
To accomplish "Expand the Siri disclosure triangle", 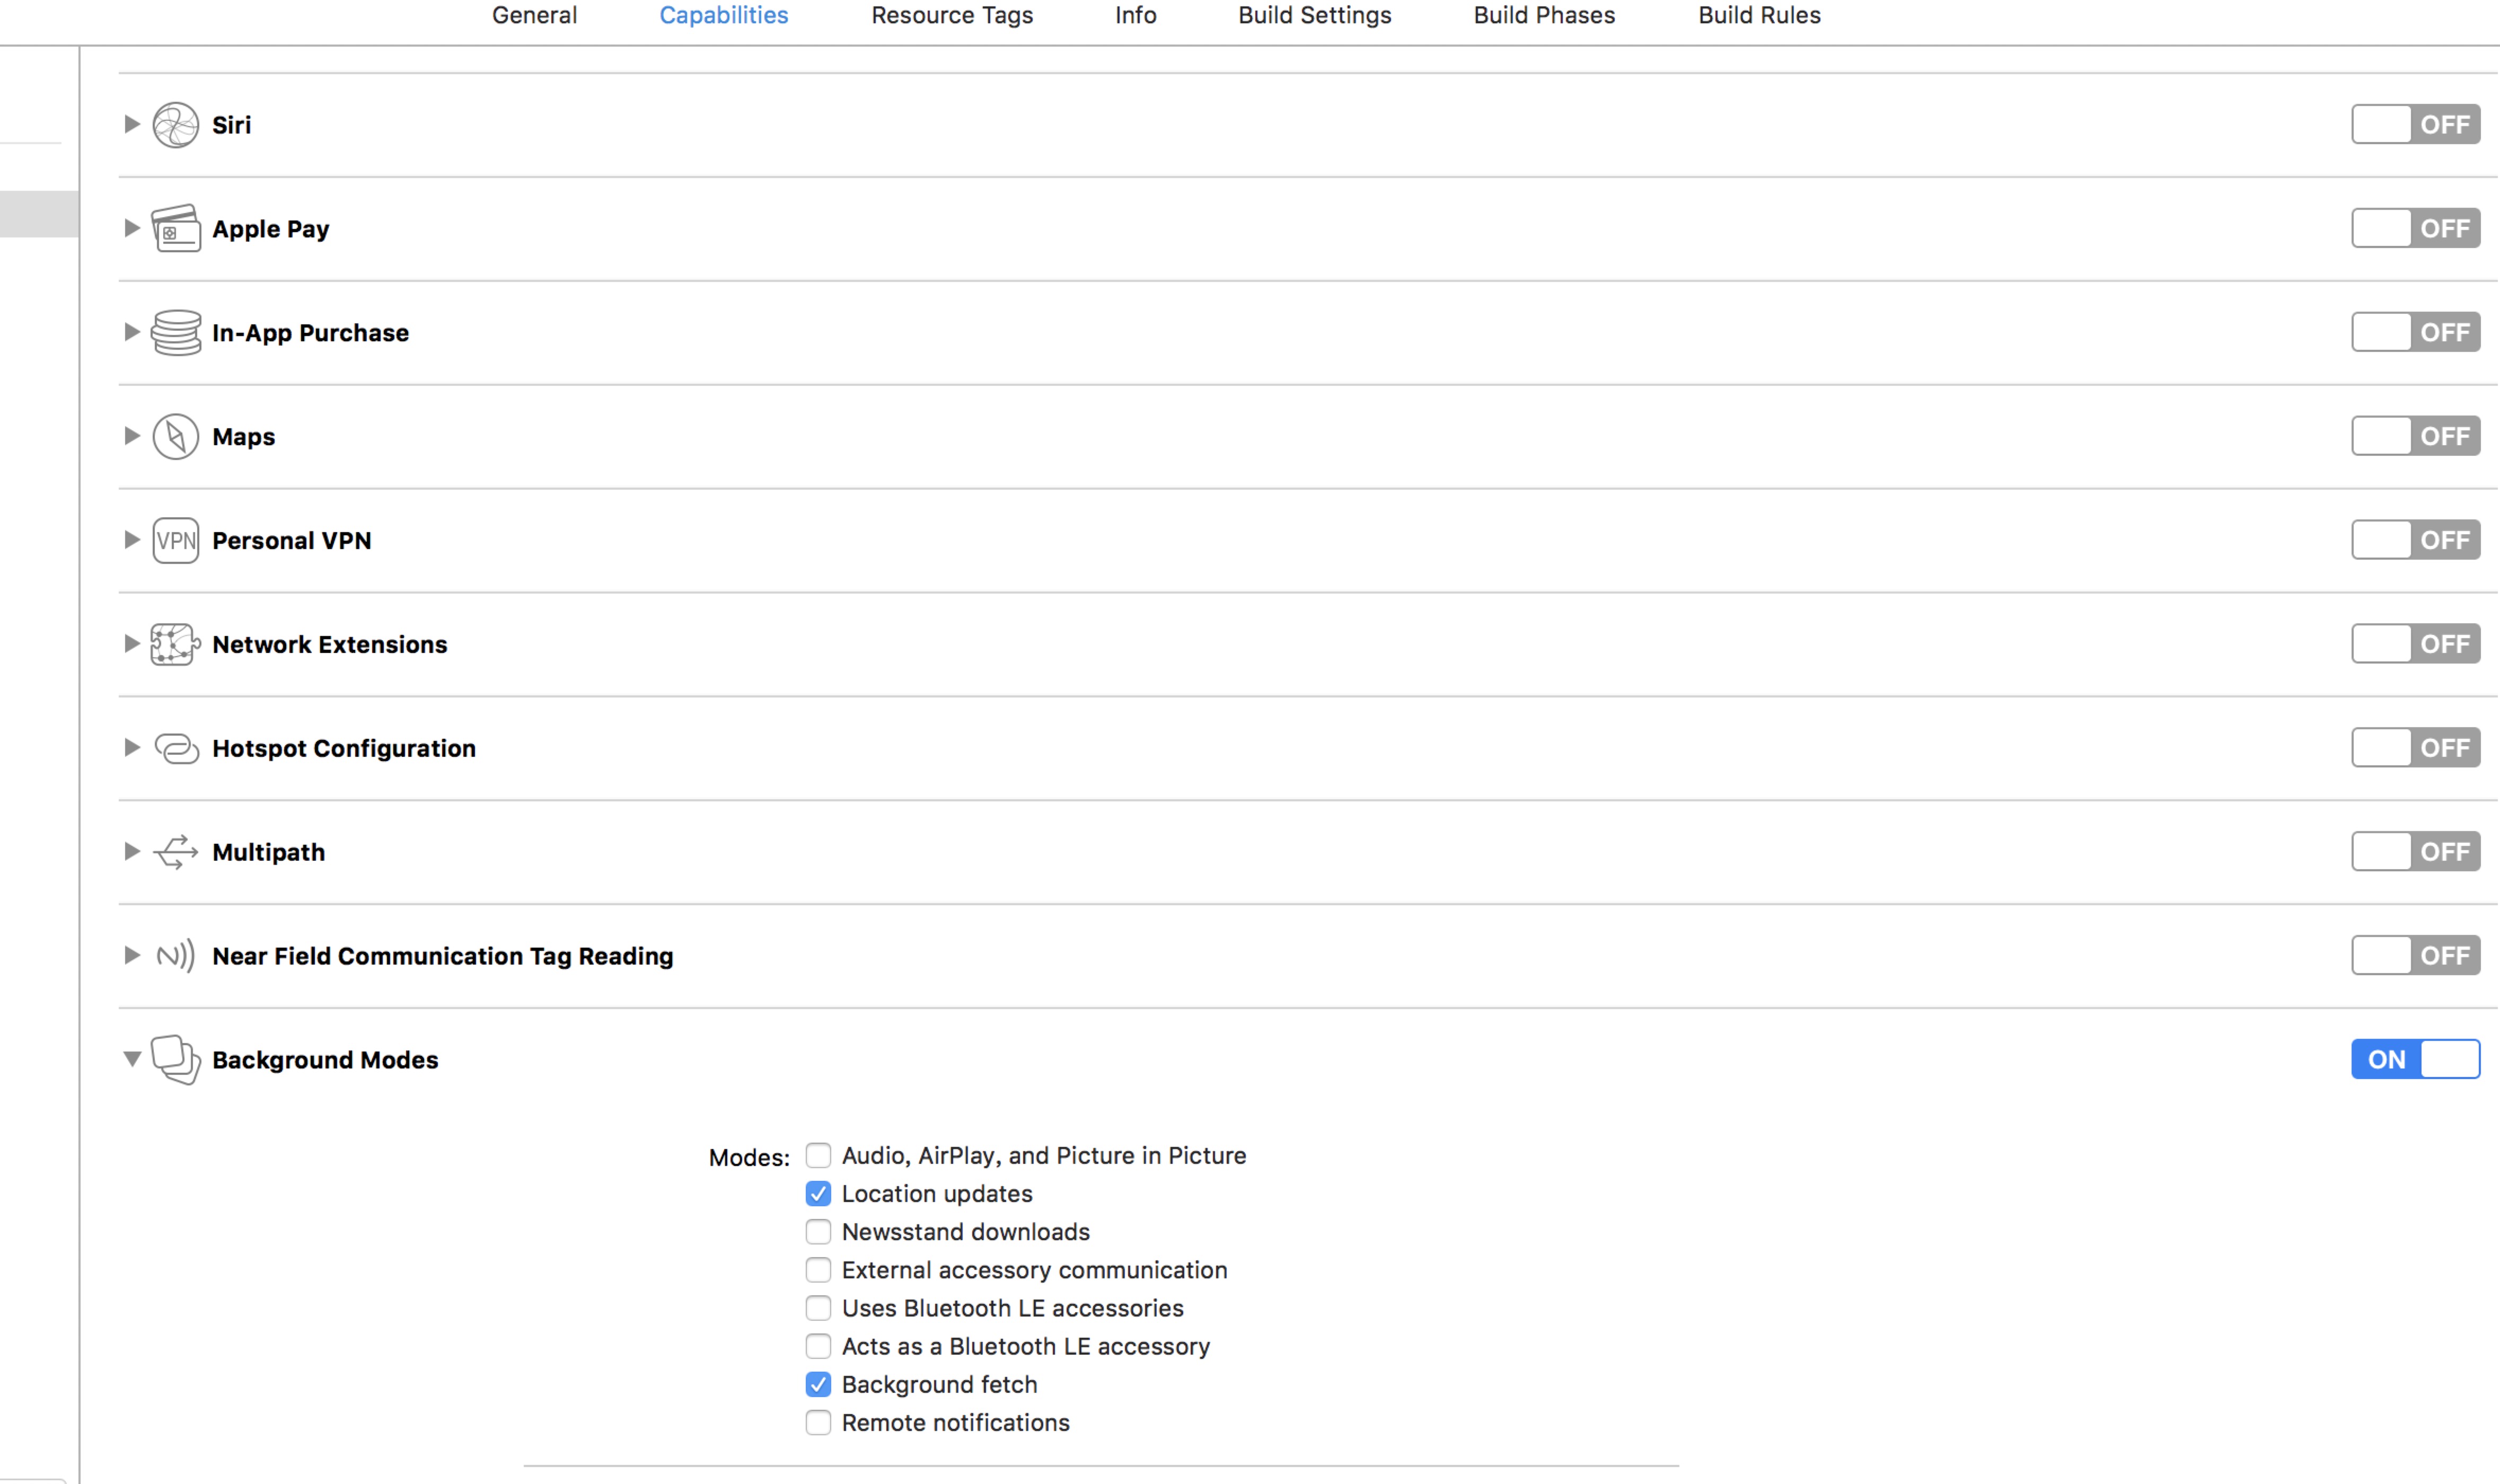I will [131, 125].
